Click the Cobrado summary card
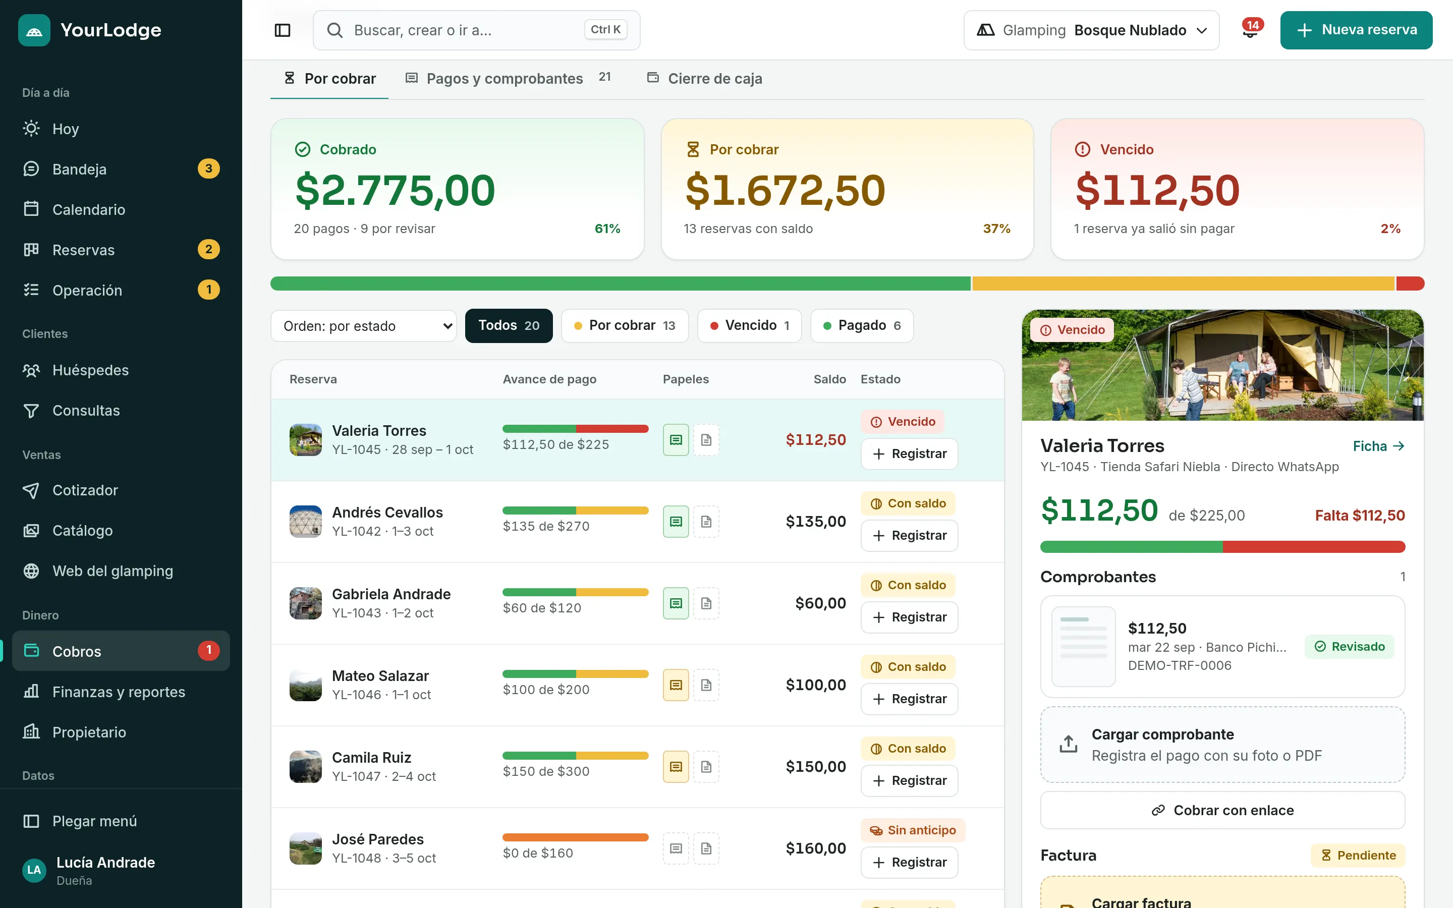Image resolution: width=1453 pixels, height=908 pixels. (x=457, y=189)
